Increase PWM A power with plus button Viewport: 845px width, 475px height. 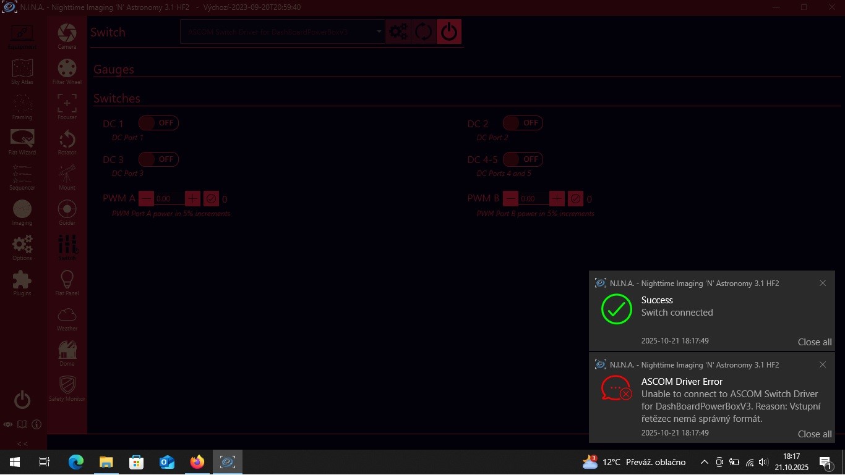[x=193, y=198]
